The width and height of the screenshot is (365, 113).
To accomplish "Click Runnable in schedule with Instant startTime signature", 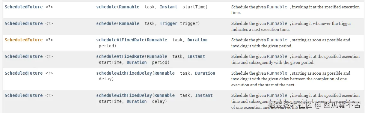I will tap(129, 7).
